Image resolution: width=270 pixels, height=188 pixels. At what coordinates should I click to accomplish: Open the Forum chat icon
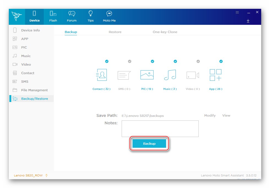pos(72,14)
